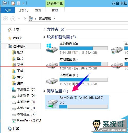The height and width of the screenshot is (133, 128).
Task: Open the quick access toolbar dropdown arrow
Action: click(x=23, y=4)
